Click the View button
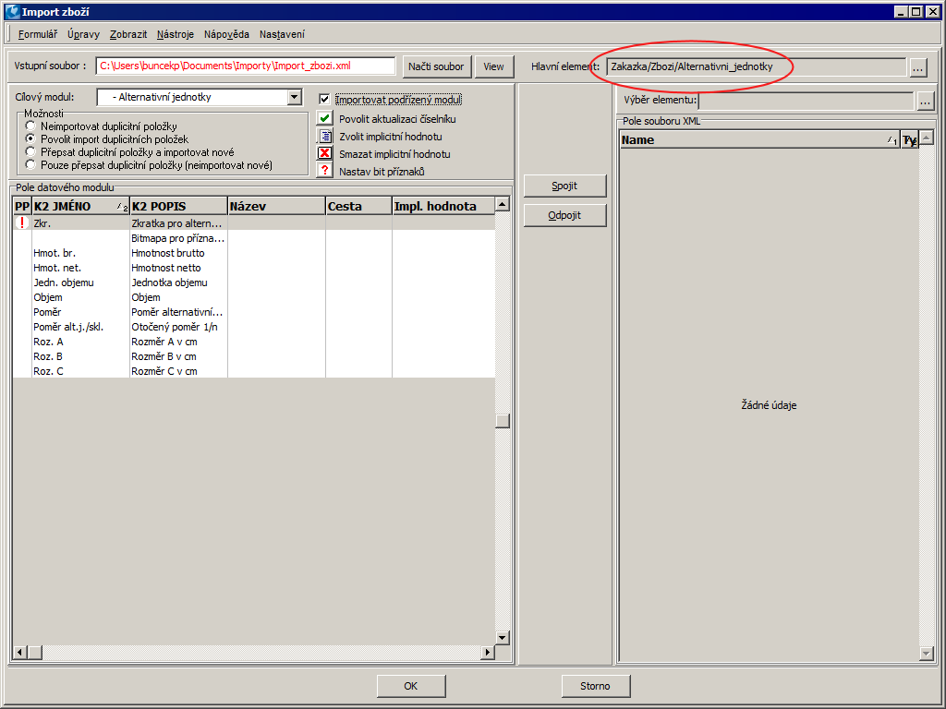The image size is (946, 709). [x=493, y=66]
